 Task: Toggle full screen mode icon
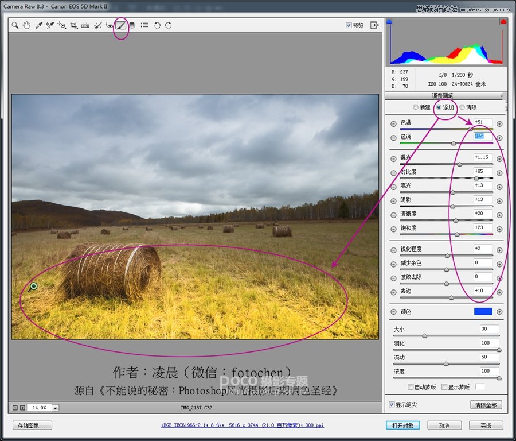pyautogui.click(x=374, y=25)
